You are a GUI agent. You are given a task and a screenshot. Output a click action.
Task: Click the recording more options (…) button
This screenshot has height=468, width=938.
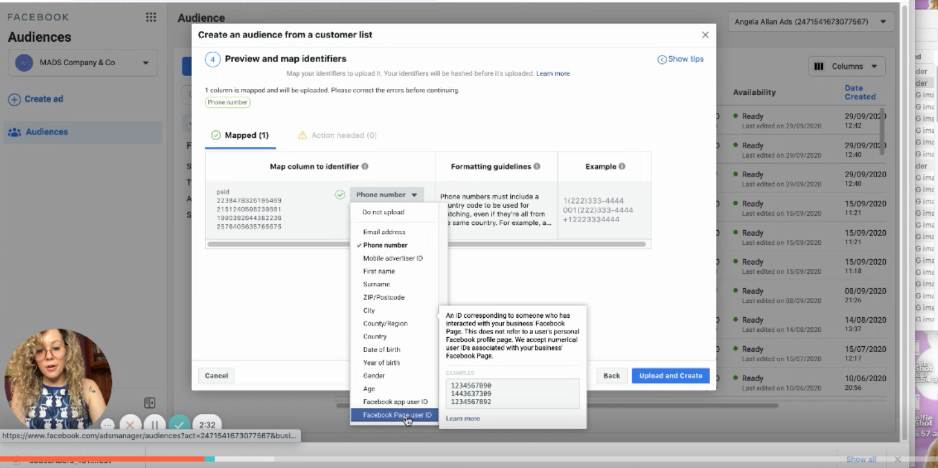pos(108,425)
